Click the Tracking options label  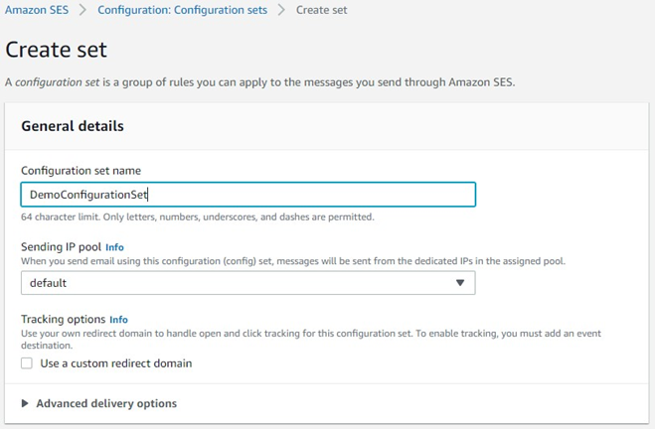63,320
